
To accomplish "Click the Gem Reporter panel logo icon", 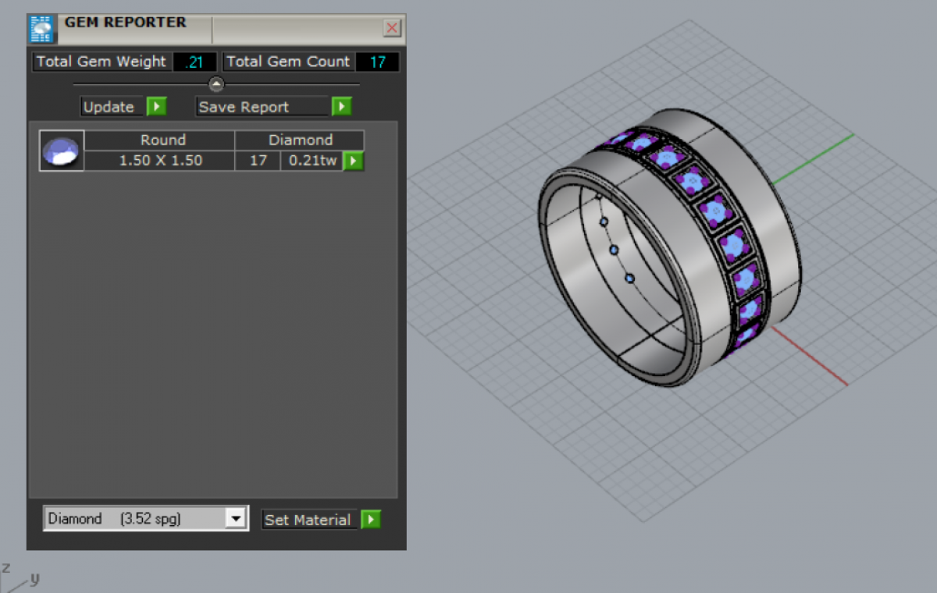I will point(41,28).
